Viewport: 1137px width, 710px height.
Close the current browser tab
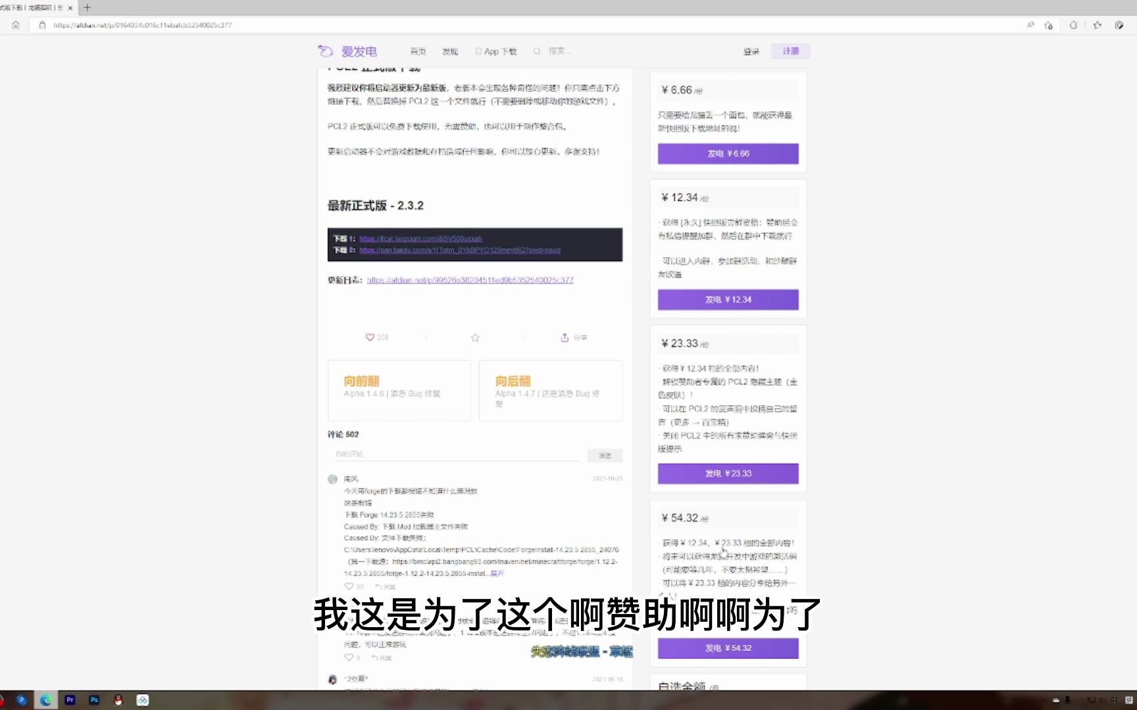(x=70, y=8)
